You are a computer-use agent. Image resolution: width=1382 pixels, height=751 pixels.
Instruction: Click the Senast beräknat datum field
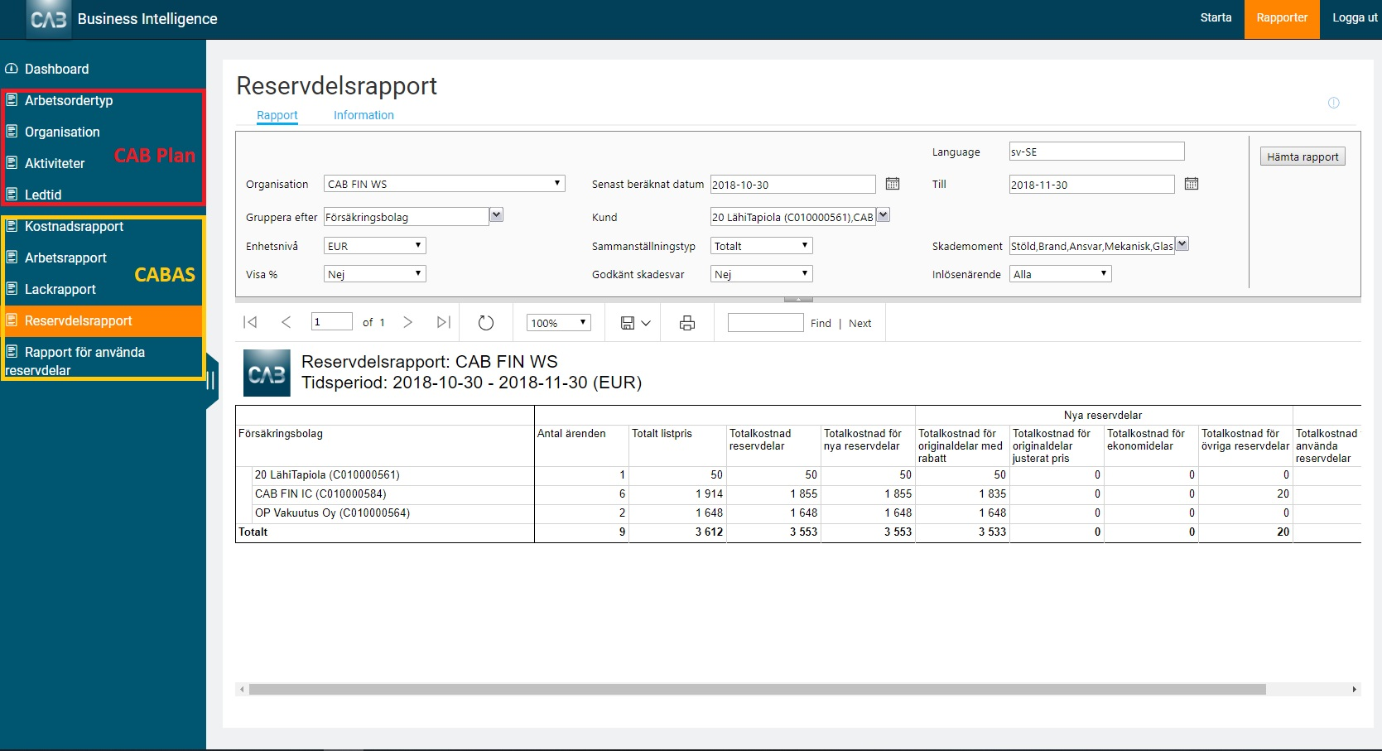pos(792,185)
